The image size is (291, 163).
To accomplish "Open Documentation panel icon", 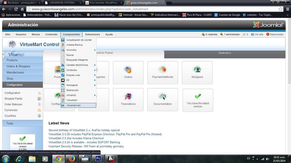I will (163, 100).
